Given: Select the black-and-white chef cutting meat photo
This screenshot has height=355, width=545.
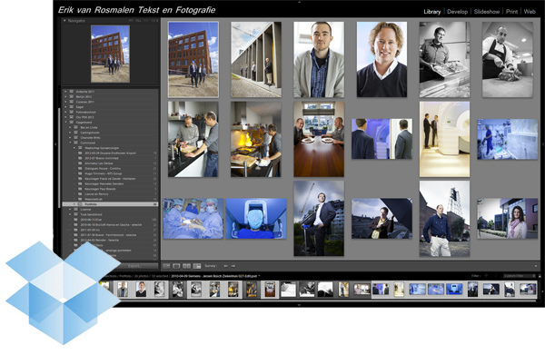Looking at the screenshot, I should 508,59.
